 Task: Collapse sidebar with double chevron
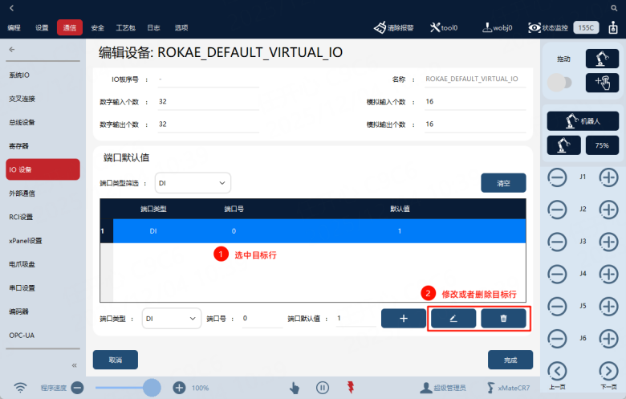coord(74,365)
